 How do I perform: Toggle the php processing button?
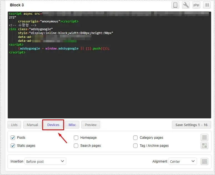pyautogui.click(x=196, y=5)
